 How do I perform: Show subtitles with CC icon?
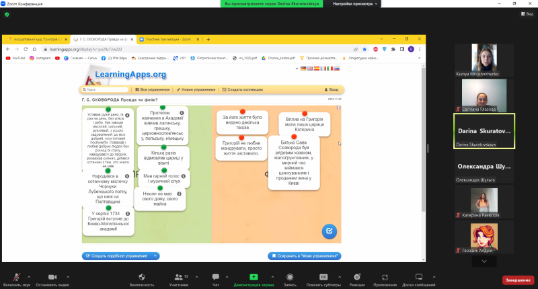pos(323,279)
